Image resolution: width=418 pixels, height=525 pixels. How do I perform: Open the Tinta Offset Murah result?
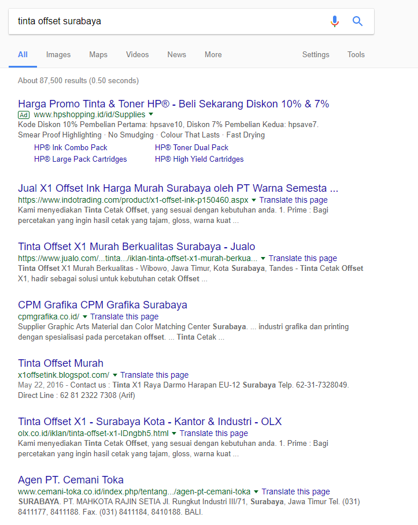tap(61, 363)
